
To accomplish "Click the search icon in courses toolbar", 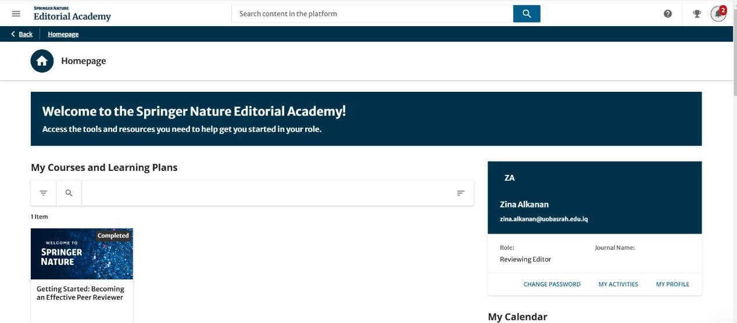I will [69, 193].
